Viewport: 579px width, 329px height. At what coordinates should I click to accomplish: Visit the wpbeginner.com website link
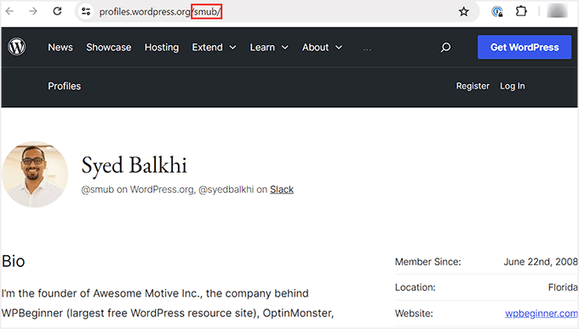[x=541, y=314]
